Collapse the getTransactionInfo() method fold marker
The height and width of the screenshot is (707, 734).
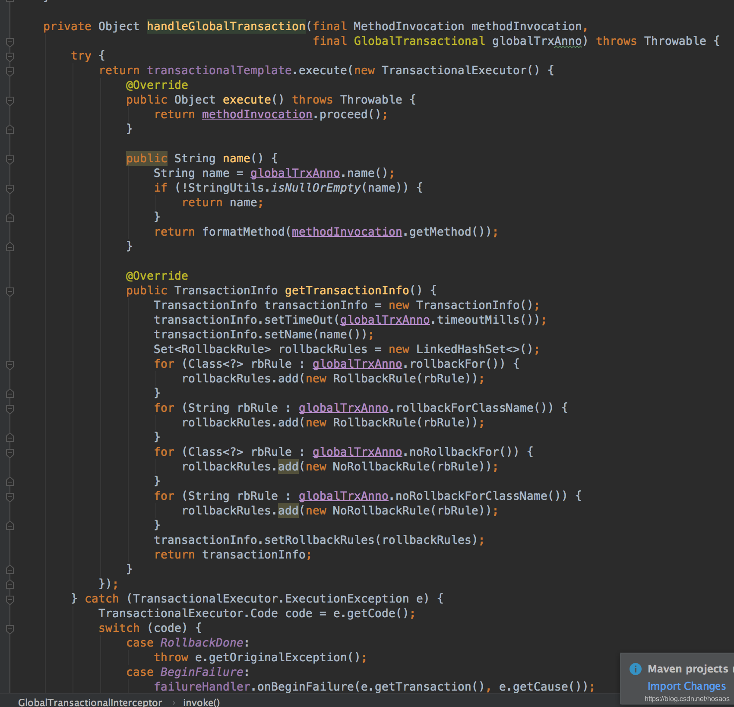tap(10, 291)
